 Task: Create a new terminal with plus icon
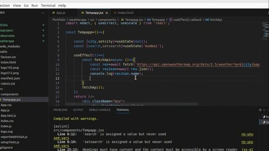coord(260,110)
